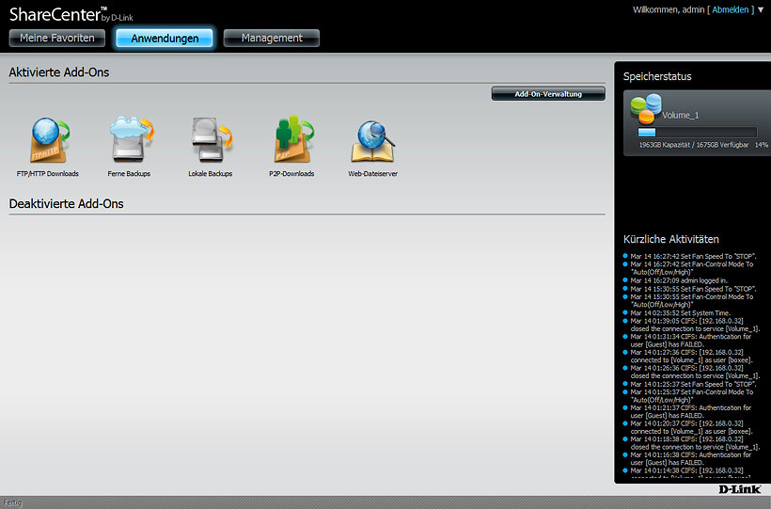Screen dimensions: 771x509
Task: Click the 'Willkommen, admin' greeting text
Action: click(669, 9)
